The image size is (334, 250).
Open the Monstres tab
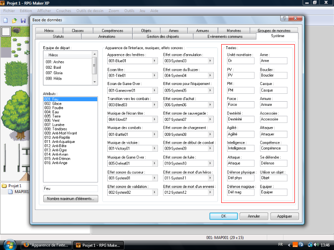coord(234,30)
